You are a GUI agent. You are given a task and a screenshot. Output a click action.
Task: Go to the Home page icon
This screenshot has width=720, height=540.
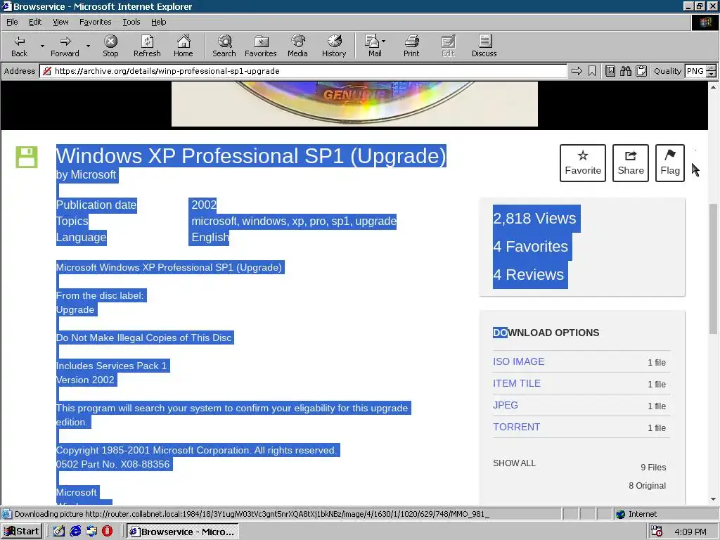point(184,46)
